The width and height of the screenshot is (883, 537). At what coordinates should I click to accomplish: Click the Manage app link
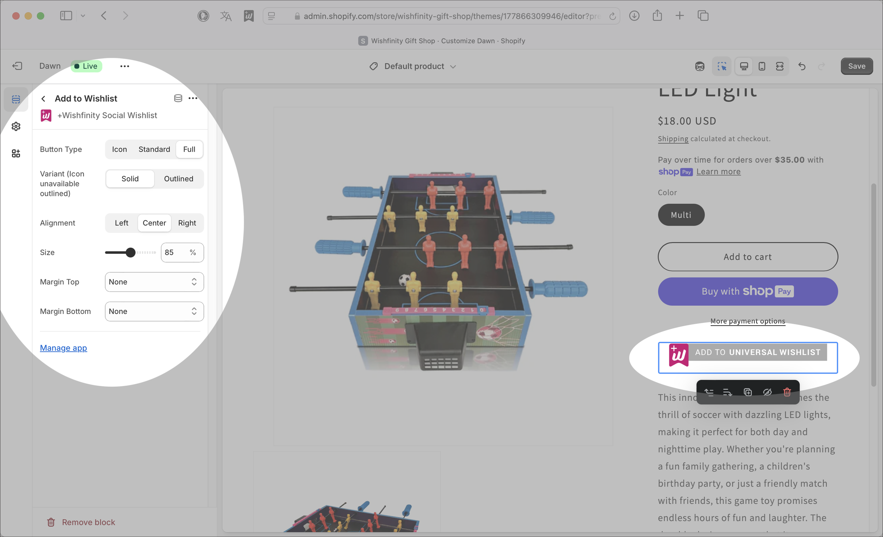[x=64, y=348]
